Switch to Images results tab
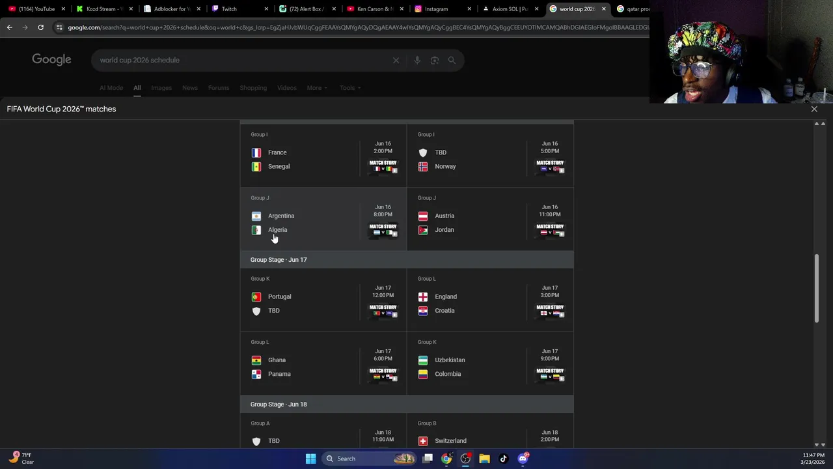 pos(161,88)
